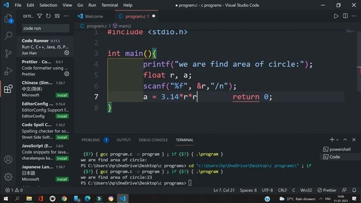Show hidden system tray icons
Image resolution: width=361 pixels, height=203 pixels.
pos(321,198)
